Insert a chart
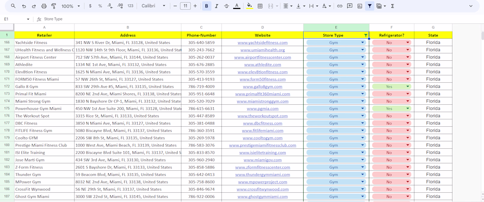Image resolution: width=484 pixels, height=202 pixels. pos(359,6)
